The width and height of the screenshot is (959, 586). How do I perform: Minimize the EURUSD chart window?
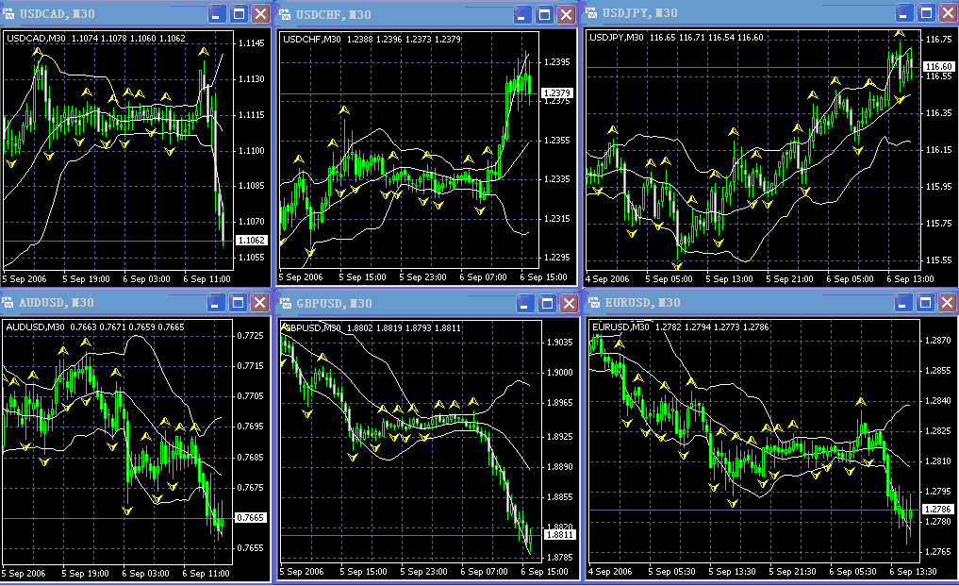click(903, 303)
